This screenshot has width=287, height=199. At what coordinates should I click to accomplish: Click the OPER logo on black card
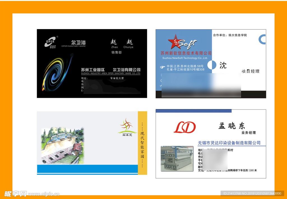pyautogui.click(x=51, y=42)
